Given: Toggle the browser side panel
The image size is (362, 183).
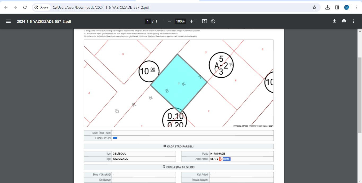Looking at the screenshot, I should (337, 7).
